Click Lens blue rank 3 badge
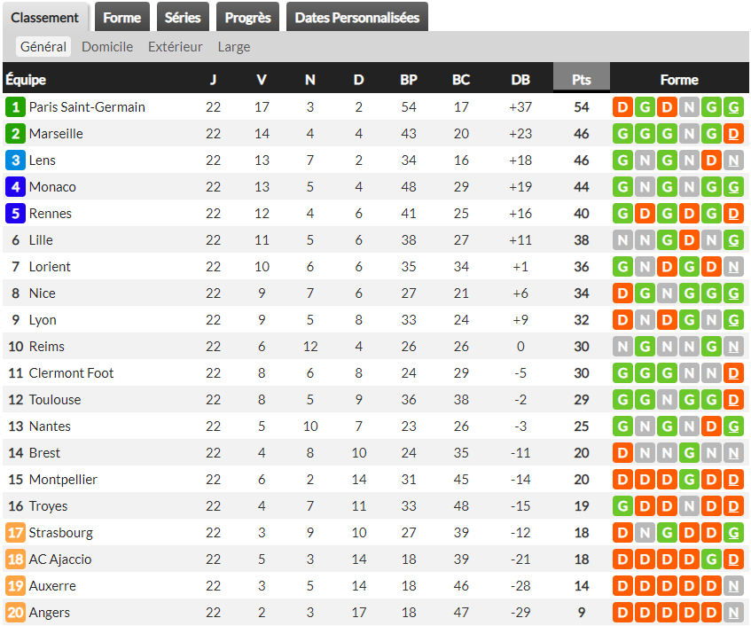The image size is (751, 626). pos(15,160)
